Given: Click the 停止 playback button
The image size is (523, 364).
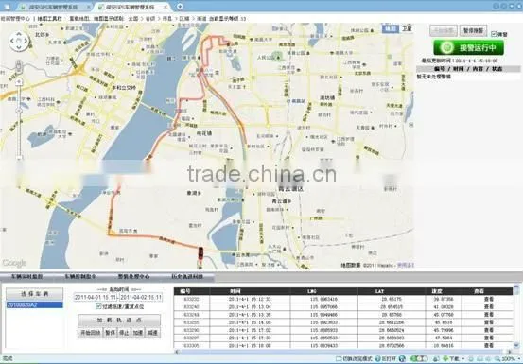Looking at the screenshot, I should point(124,333).
